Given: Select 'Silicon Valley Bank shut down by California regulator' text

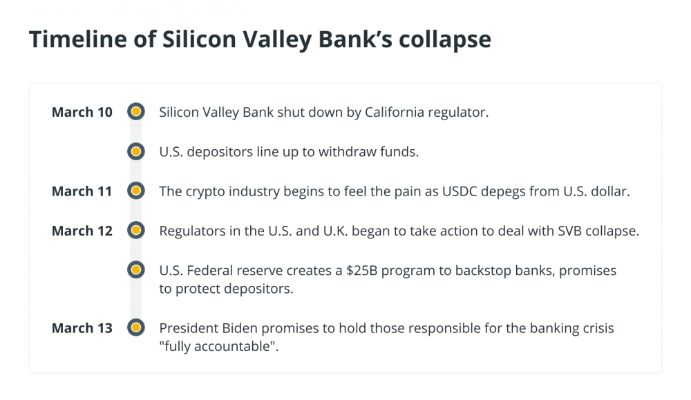Looking at the screenshot, I should tap(324, 113).
